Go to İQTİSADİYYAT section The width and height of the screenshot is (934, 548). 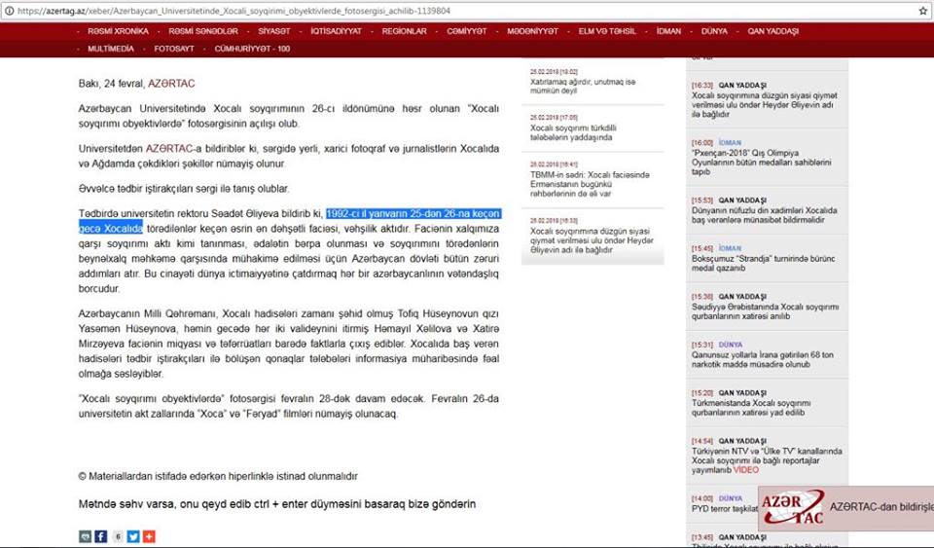click(336, 31)
